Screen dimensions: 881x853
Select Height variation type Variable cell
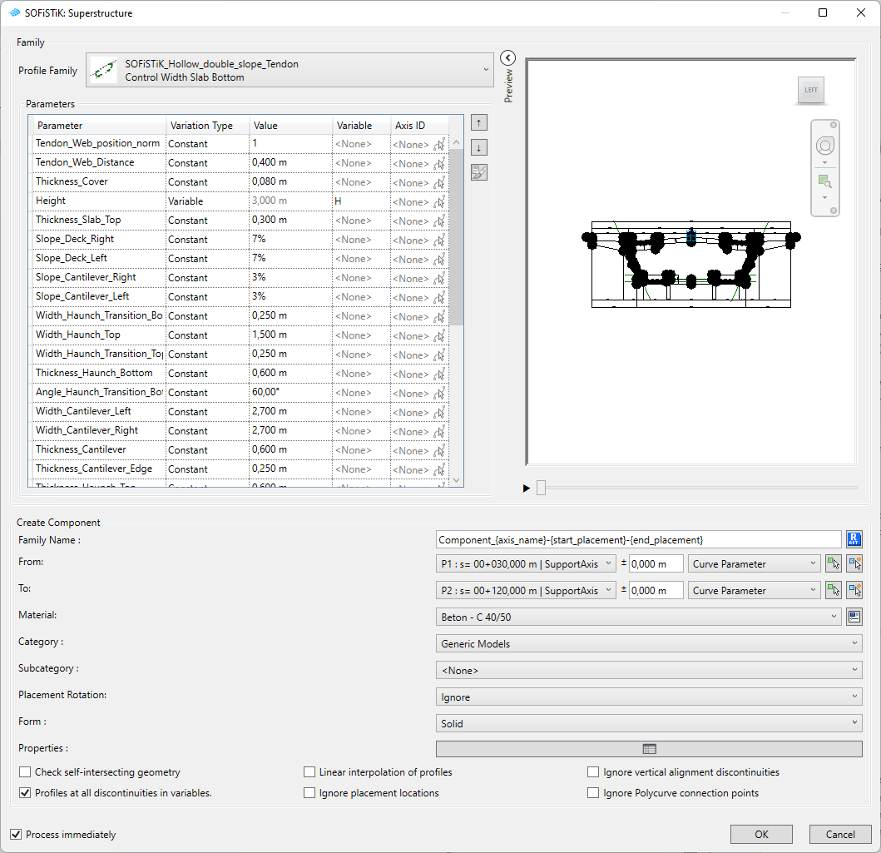(x=207, y=201)
